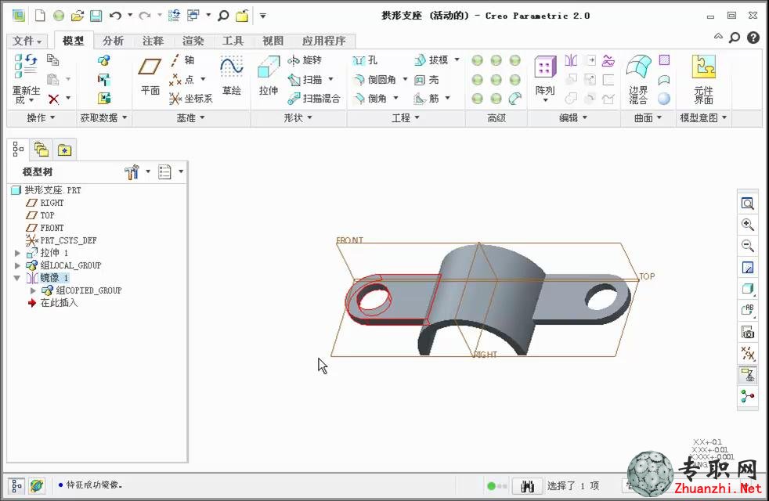Click the Save icon in the quick access toolbar
This screenshot has height=501, width=769.
pos(96,16)
